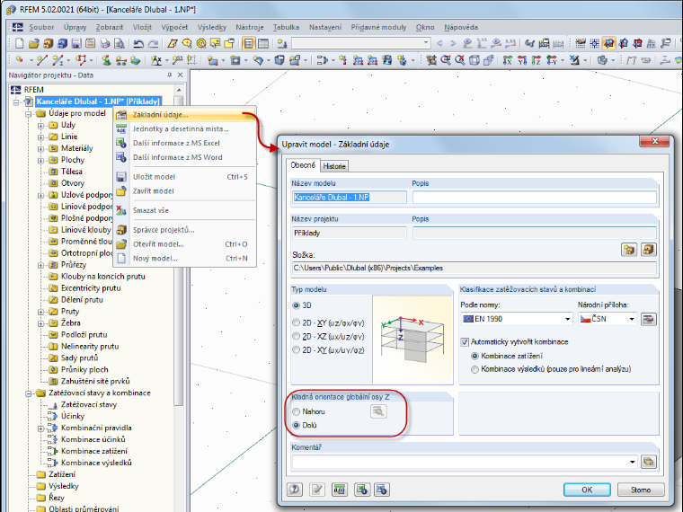The height and width of the screenshot is (512, 683).
Task: Click the zoom window magnifier icon
Action: [446, 60]
